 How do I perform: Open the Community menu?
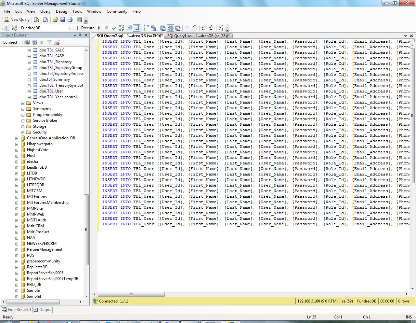click(x=117, y=11)
